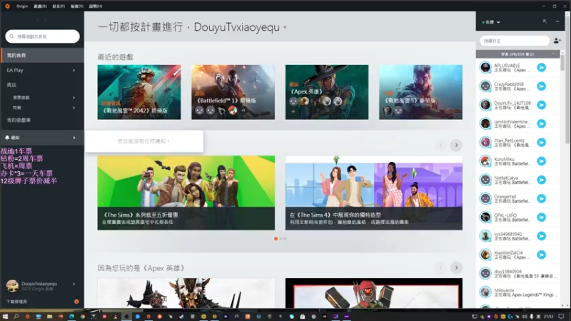Viewport: 571px width, 321px height.
Task: Select the first carousel page dot
Action: click(x=276, y=239)
